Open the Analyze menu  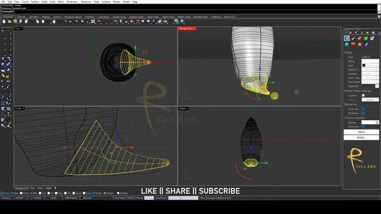click(x=106, y=2)
